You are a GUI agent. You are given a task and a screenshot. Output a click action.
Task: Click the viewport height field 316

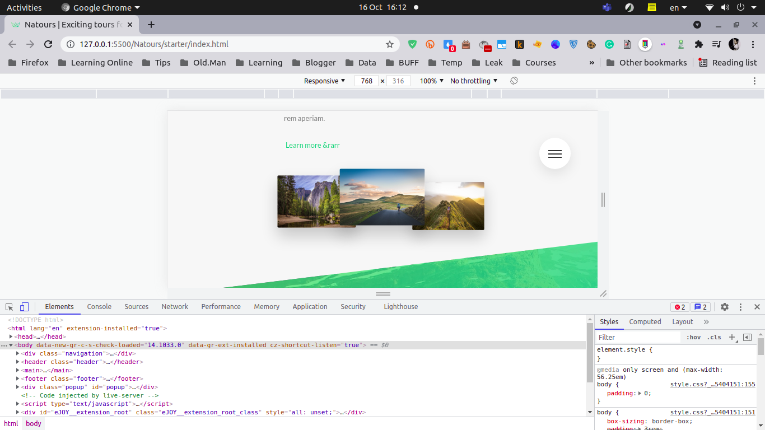(x=398, y=81)
